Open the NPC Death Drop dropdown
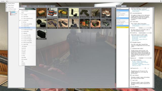This screenshot has width=162, height=91. pos(145,33)
